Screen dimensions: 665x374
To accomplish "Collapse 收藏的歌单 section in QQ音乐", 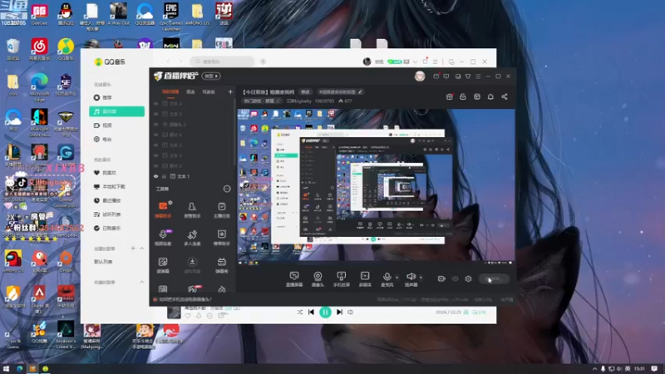I will coord(141,282).
